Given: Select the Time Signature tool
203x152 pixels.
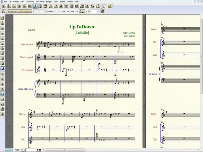Looking at the screenshot, I should tap(19, 6).
